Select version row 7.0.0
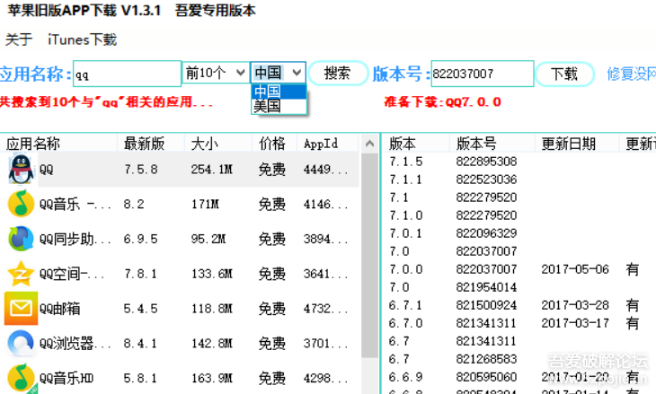656x394 pixels. coord(519,269)
